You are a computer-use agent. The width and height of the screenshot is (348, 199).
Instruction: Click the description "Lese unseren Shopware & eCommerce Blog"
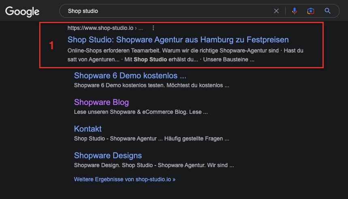click(140, 112)
